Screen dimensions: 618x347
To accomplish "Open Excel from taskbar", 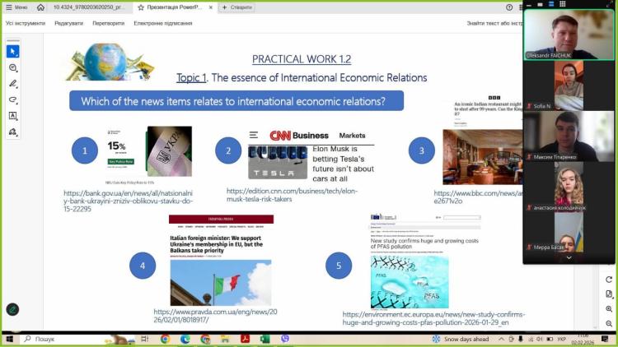I will click(x=265, y=339).
